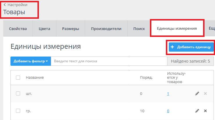Viewport: 215px width, 120px height.
Task: Check the checkbox for the шт. row
Action: 18,93
